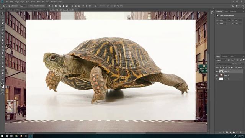
Task: Open the layer filter Kind dropdown
Action: tap(221, 60)
